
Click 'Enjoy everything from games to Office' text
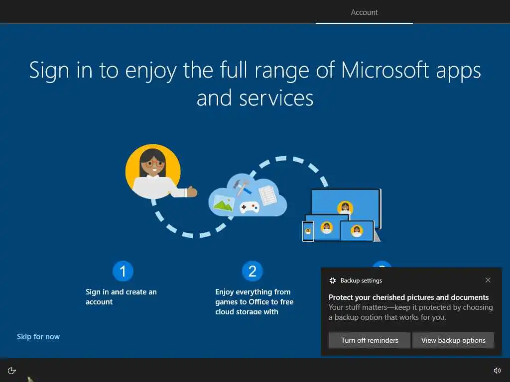coord(254,302)
